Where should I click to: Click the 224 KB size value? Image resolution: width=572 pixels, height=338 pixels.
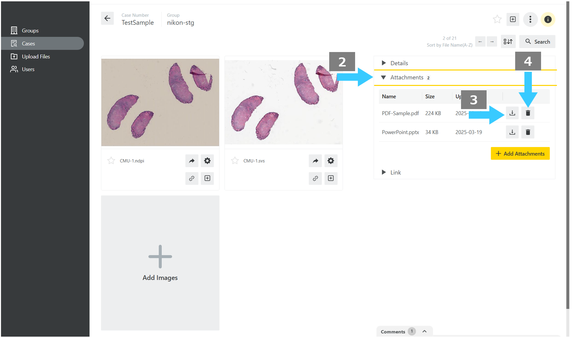tap(433, 113)
